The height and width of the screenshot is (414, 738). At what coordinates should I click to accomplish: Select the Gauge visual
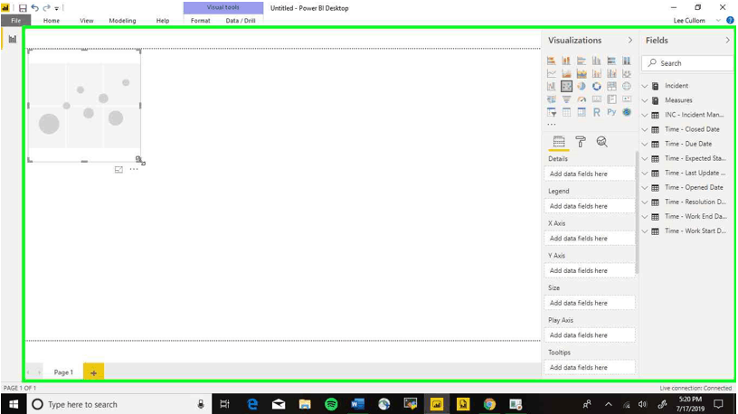582,99
